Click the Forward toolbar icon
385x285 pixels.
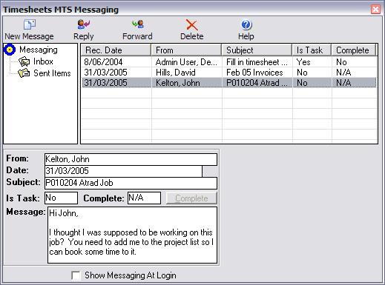pos(138,24)
